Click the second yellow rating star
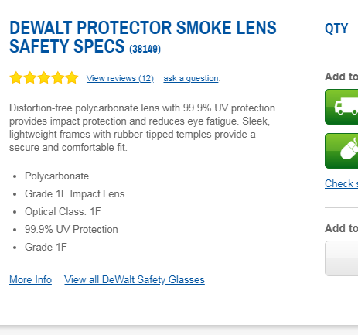Viewport: 358px width, 335px height. click(30, 77)
